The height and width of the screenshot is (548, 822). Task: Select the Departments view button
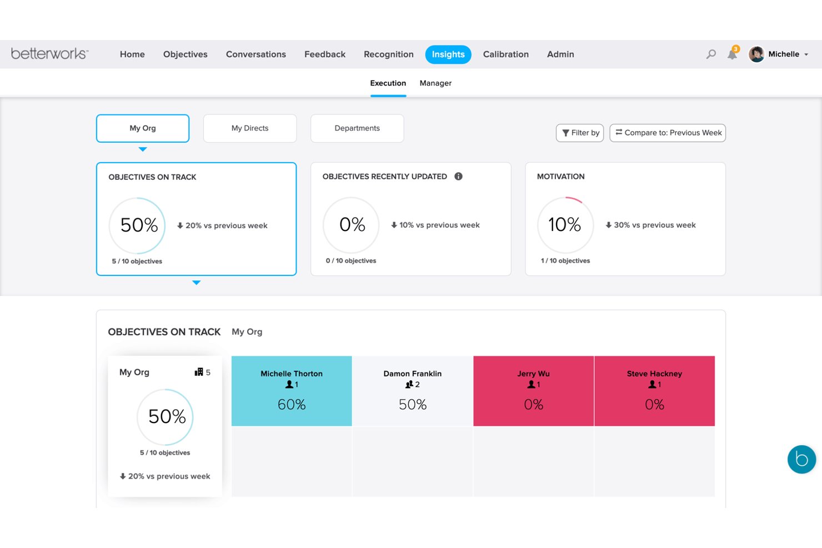357,128
